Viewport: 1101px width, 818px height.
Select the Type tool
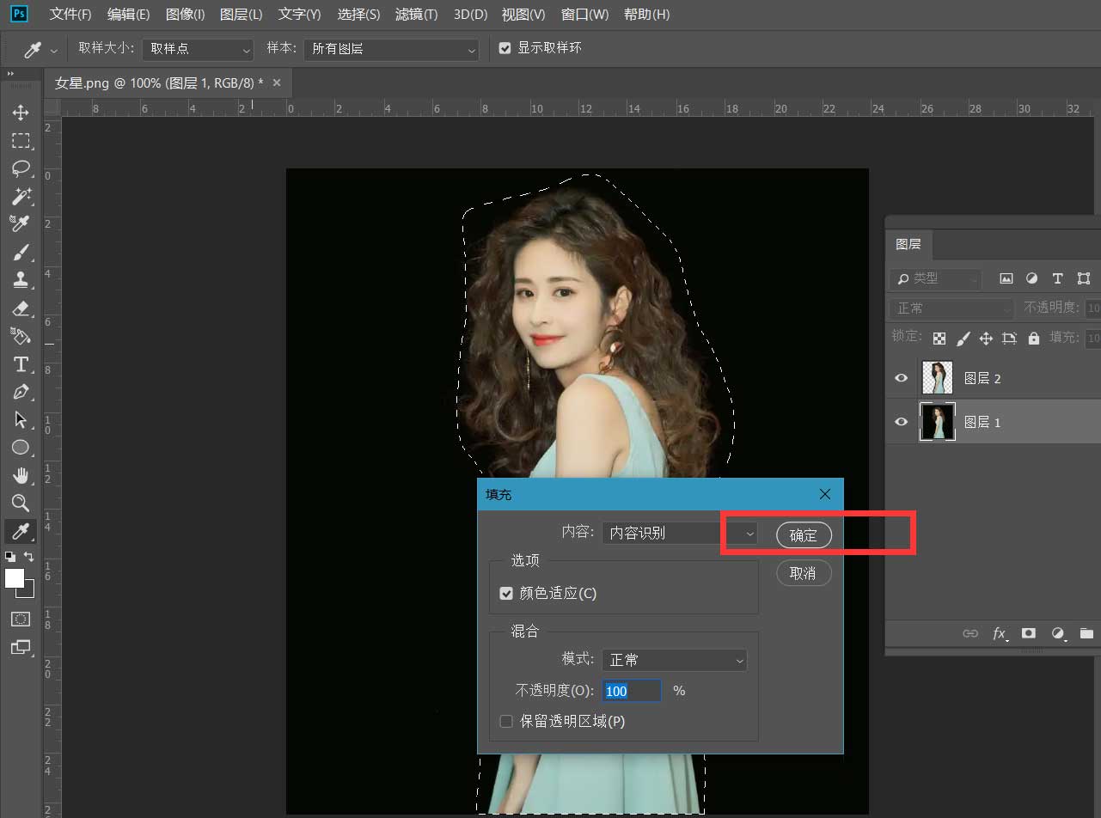(x=21, y=363)
